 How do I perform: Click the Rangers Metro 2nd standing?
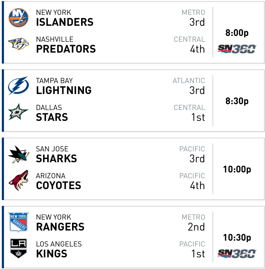(193, 223)
